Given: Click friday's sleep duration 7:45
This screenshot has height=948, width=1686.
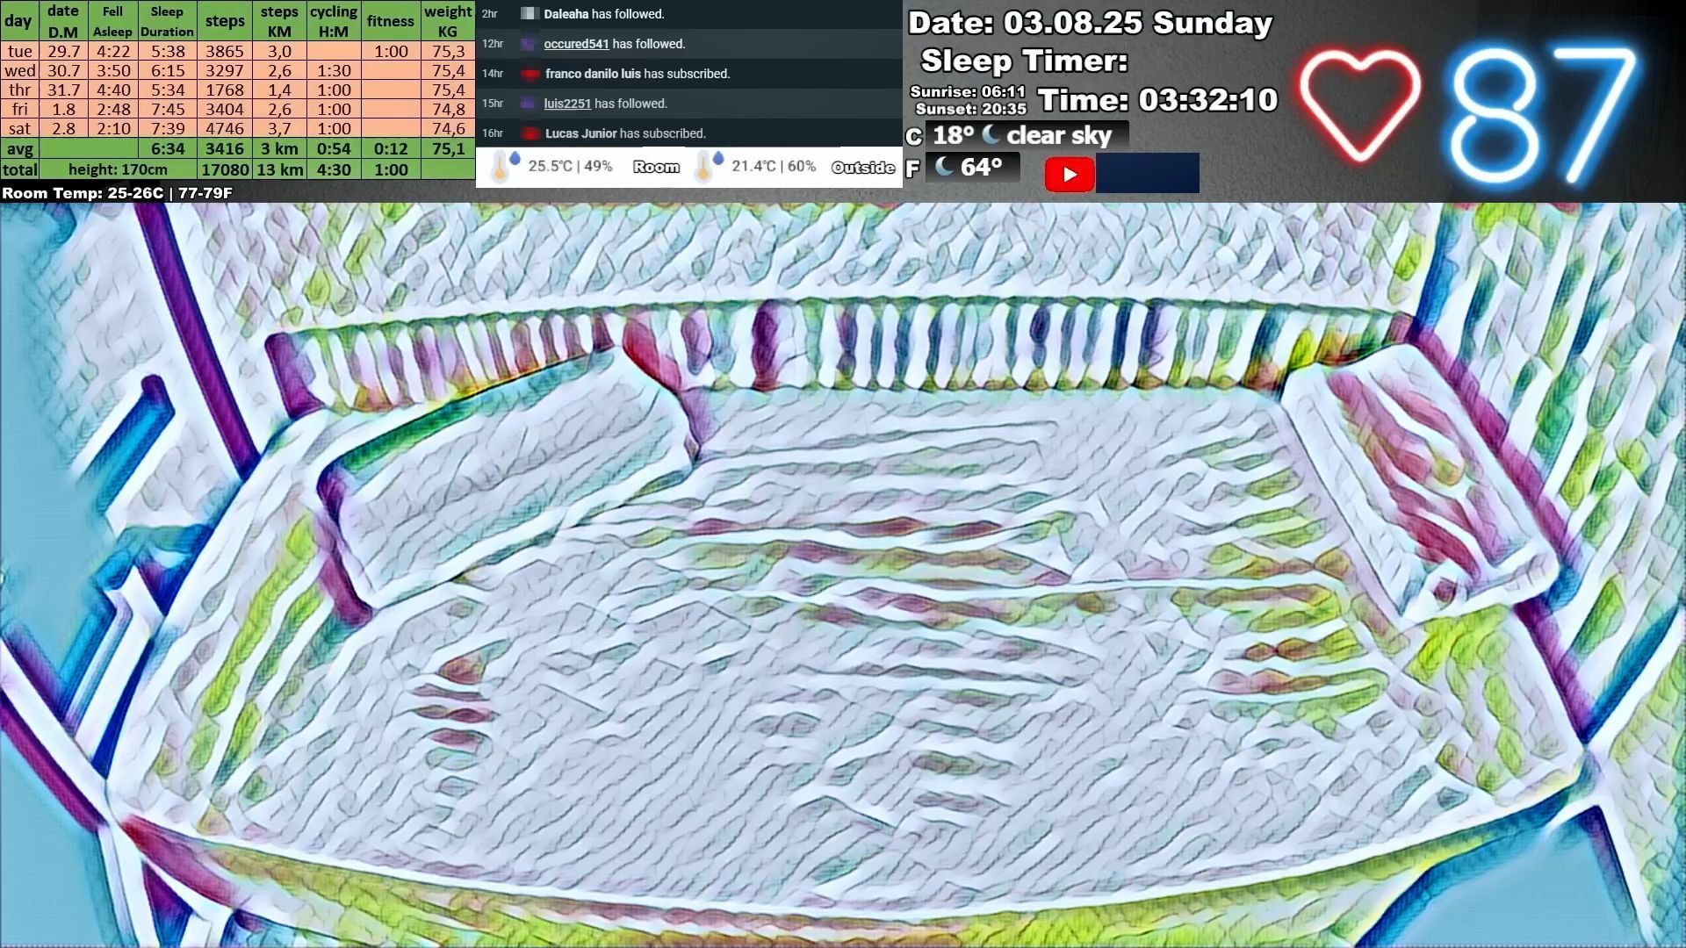Looking at the screenshot, I should 168,109.
